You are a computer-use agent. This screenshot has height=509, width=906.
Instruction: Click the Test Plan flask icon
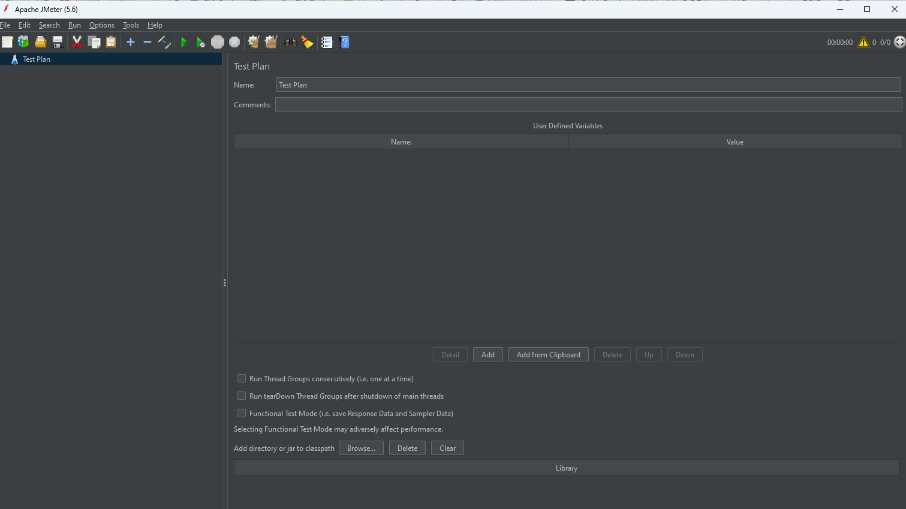(15, 59)
